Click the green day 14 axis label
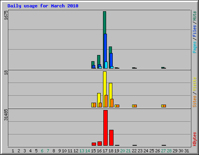The image size is (199, 155). pos(87,151)
